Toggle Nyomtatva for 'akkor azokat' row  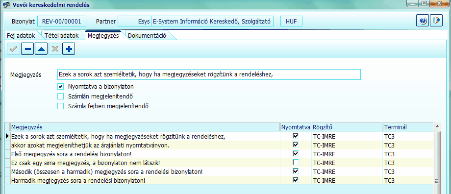point(296,145)
